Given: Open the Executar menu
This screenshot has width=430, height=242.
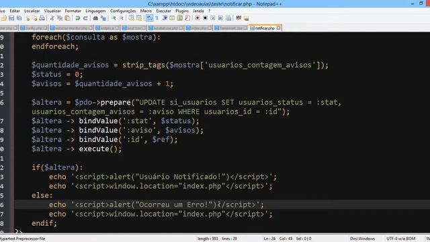Looking at the screenshot, I should pyautogui.click(x=164, y=11).
